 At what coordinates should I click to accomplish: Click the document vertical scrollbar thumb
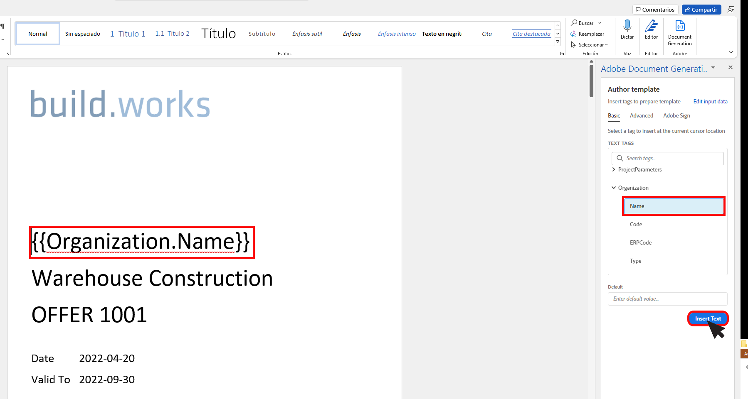point(591,81)
